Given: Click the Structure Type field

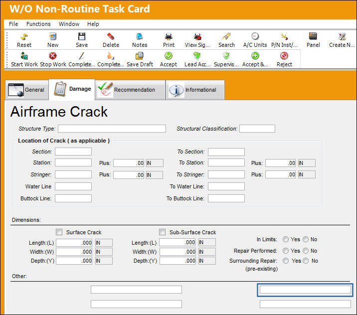Looking at the screenshot, I should tap(112, 129).
